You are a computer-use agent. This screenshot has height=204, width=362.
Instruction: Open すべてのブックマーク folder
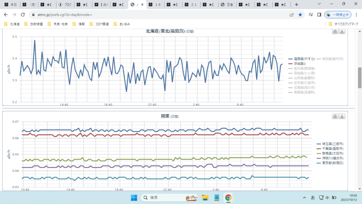[x=343, y=24]
